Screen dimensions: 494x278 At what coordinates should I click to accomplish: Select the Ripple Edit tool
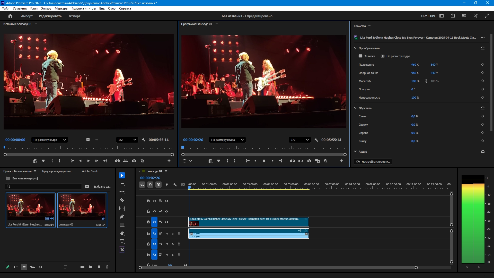122,192
